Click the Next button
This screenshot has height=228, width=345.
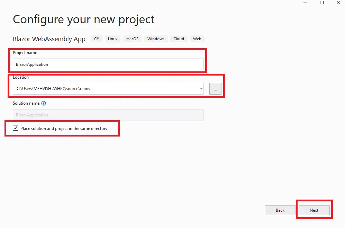pos(314,210)
